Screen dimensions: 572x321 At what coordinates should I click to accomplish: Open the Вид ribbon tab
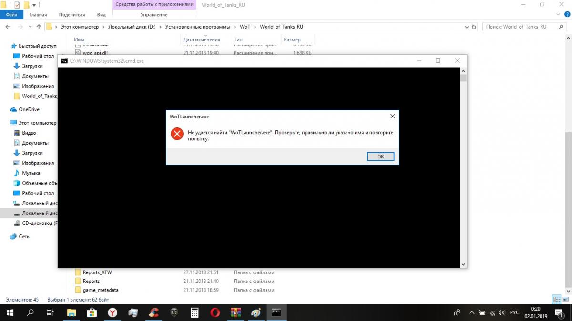[x=101, y=15]
